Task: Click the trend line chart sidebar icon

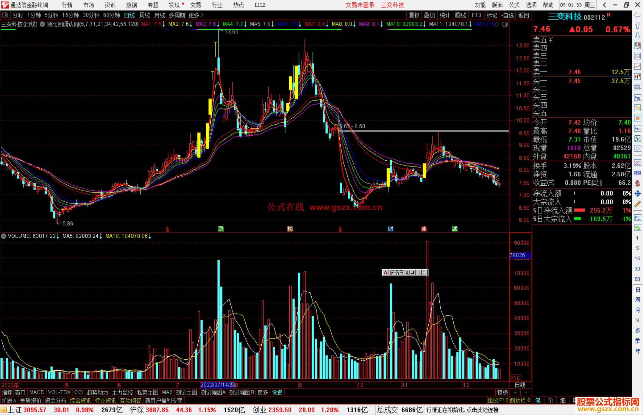Action: pos(637,66)
